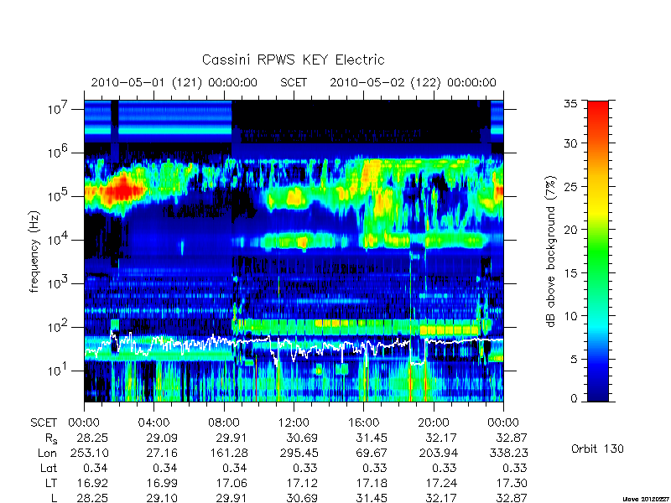Screen dimensions: 671x503
Task: Select the end date '2010-05-02 (122) 00:00:00'
Action: pos(413,82)
